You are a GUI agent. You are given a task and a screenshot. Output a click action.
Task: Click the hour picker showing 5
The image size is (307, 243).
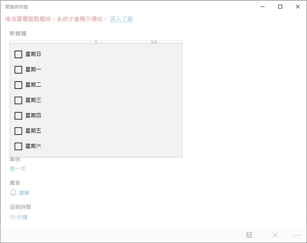click(96, 42)
